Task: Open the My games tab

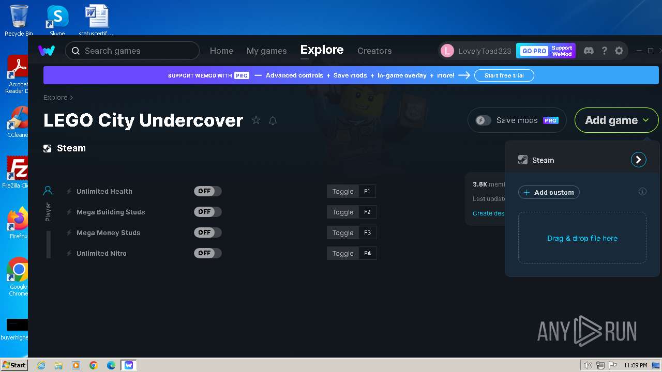Action: point(266,51)
